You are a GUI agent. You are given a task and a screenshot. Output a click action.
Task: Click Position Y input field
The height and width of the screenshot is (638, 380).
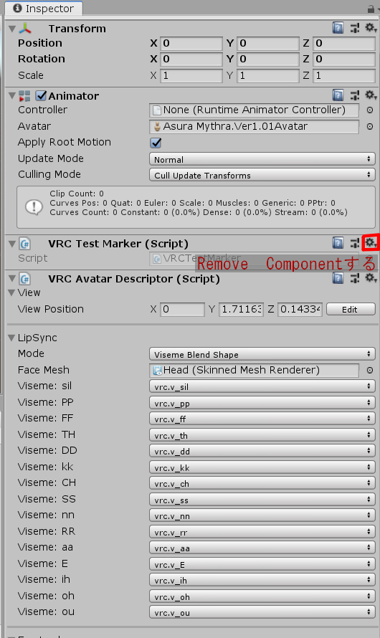click(x=267, y=43)
